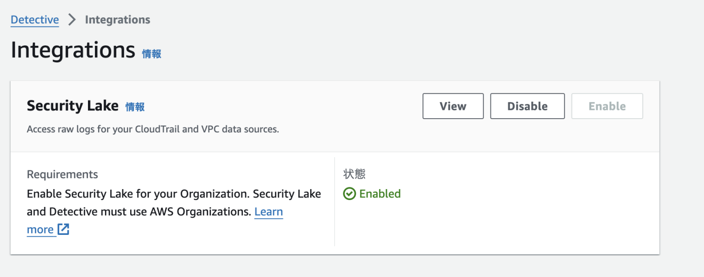The width and height of the screenshot is (704, 277).
Task: View the Security Lake integration
Action: pyautogui.click(x=452, y=106)
